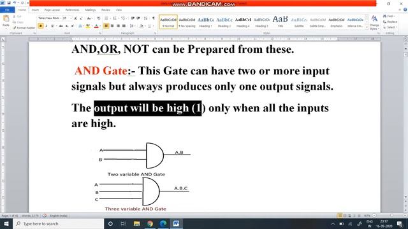Apply the Emphasis style
Image resolution: width=408 pixels, height=229 pixels.
[337, 22]
